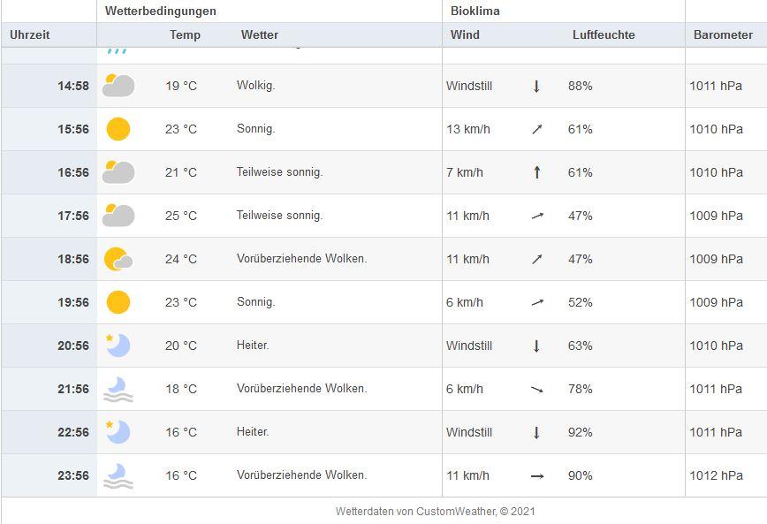Click the partly sunny icon at 16:56
767x524 pixels.
coord(118,172)
